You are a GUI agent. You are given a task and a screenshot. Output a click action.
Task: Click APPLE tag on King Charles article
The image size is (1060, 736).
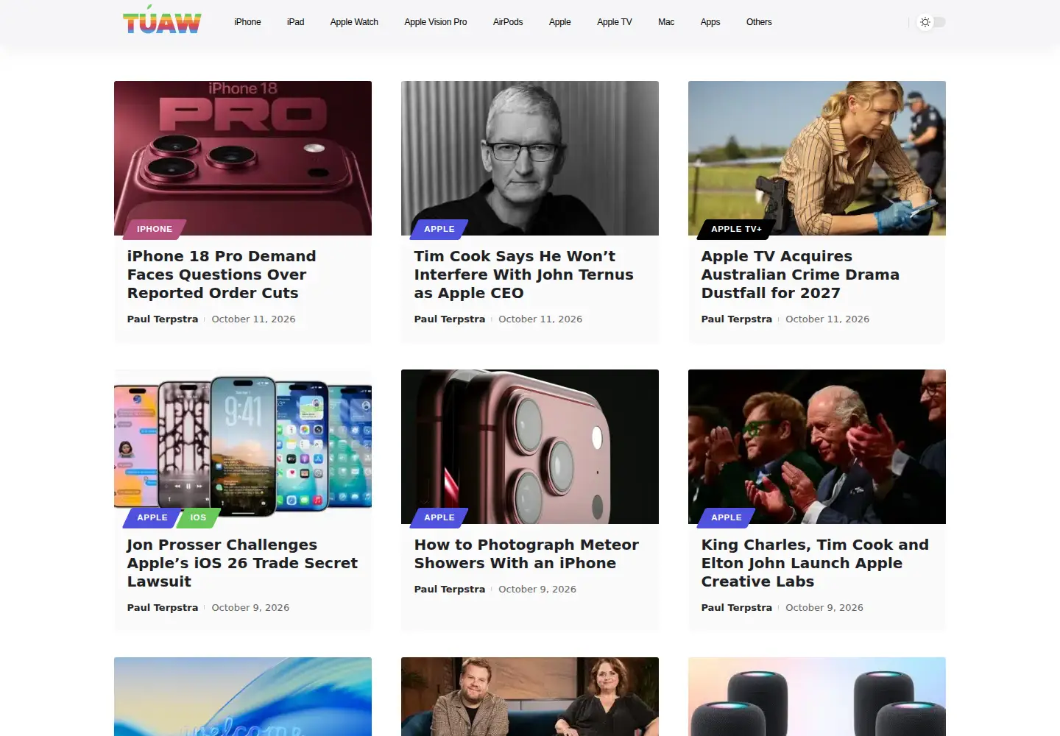coord(727,517)
